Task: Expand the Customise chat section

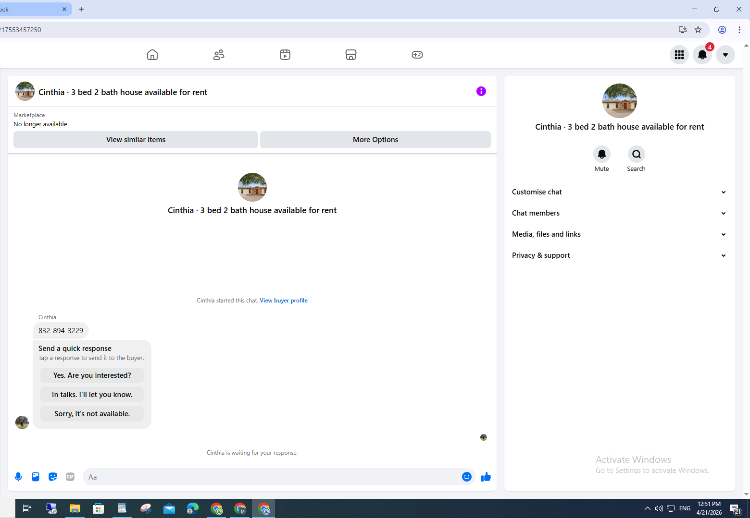Action: tap(619, 192)
